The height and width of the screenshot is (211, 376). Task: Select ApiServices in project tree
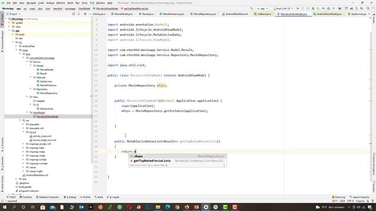click(44, 81)
